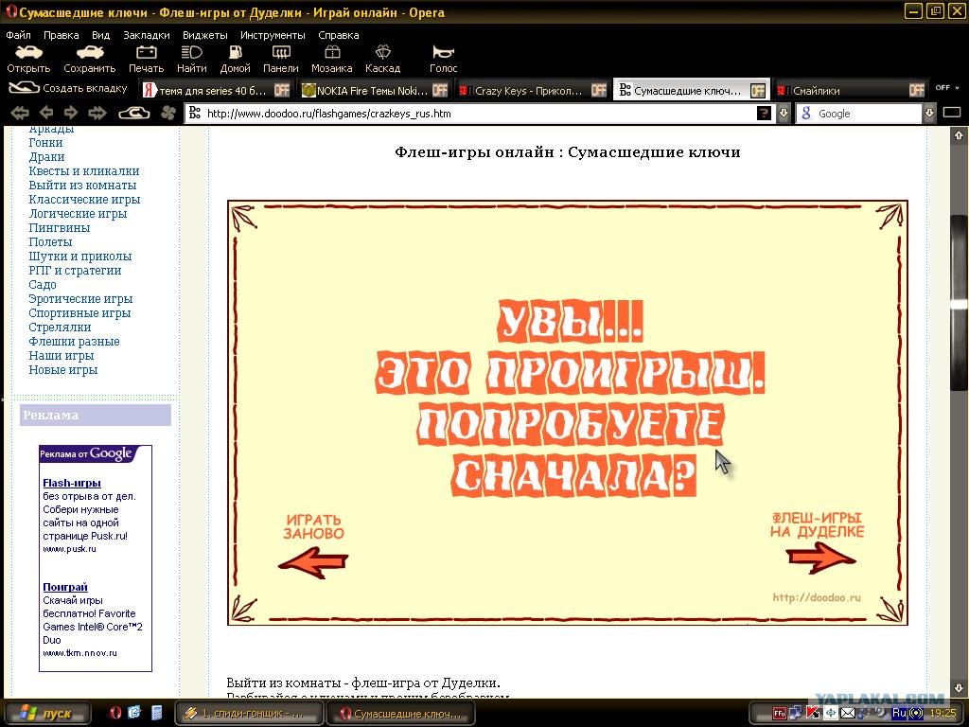
Task: Expand the address bar history dropdown arrow
Action: click(783, 114)
